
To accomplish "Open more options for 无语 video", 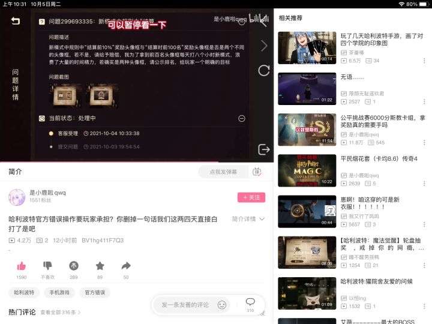I will tap(424, 101).
